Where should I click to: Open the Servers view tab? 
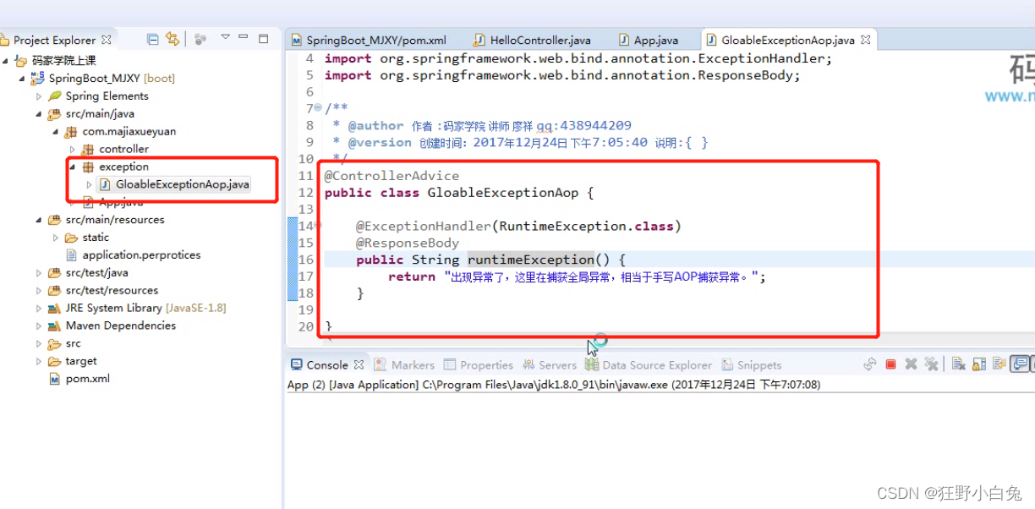coord(550,365)
